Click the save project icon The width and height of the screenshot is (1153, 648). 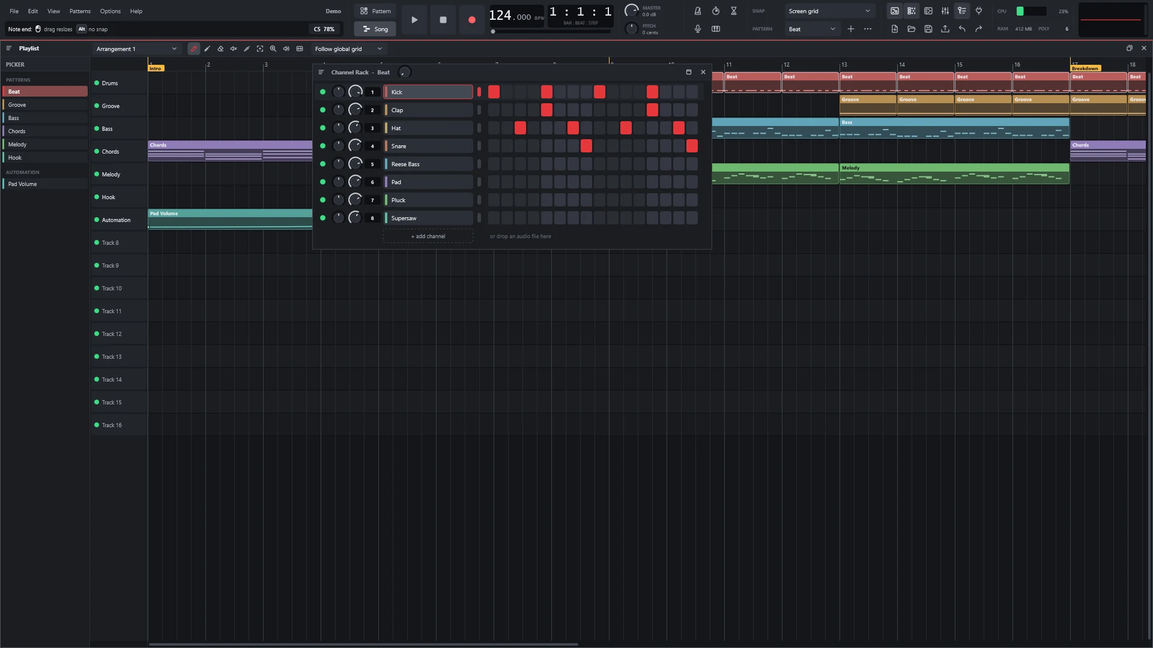928,29
